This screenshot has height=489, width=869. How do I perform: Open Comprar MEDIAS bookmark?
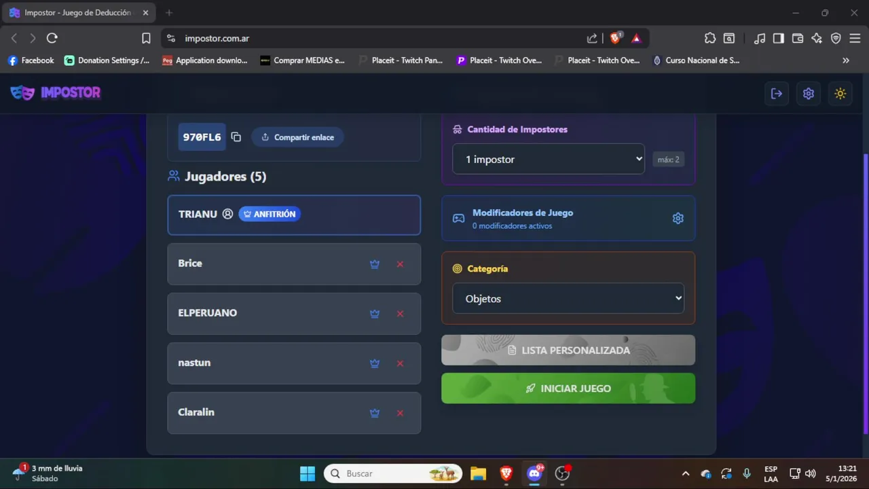tap(303, 60)
